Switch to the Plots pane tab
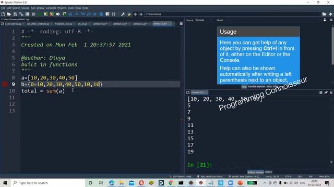Screen dimensions: 334x187 click(269, 87)
